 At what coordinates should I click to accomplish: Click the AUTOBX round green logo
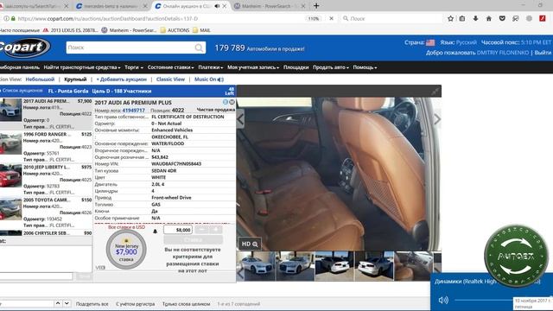click(516, 257)
